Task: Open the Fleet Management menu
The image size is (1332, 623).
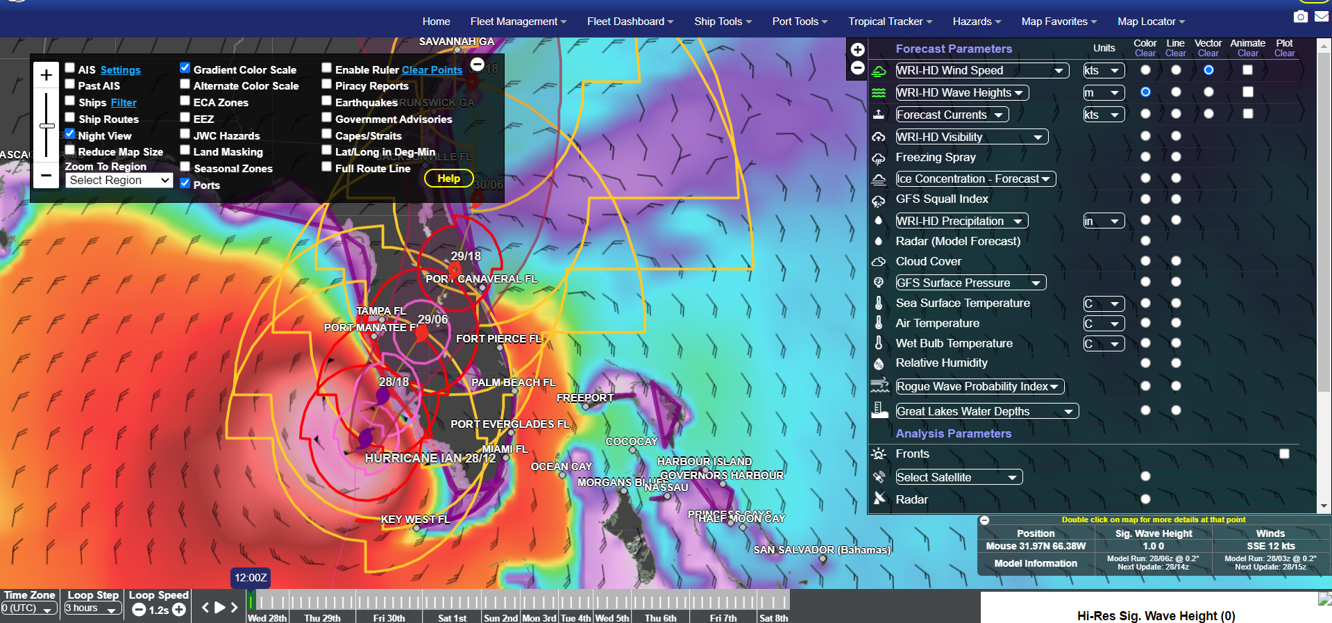Action: 518,22
